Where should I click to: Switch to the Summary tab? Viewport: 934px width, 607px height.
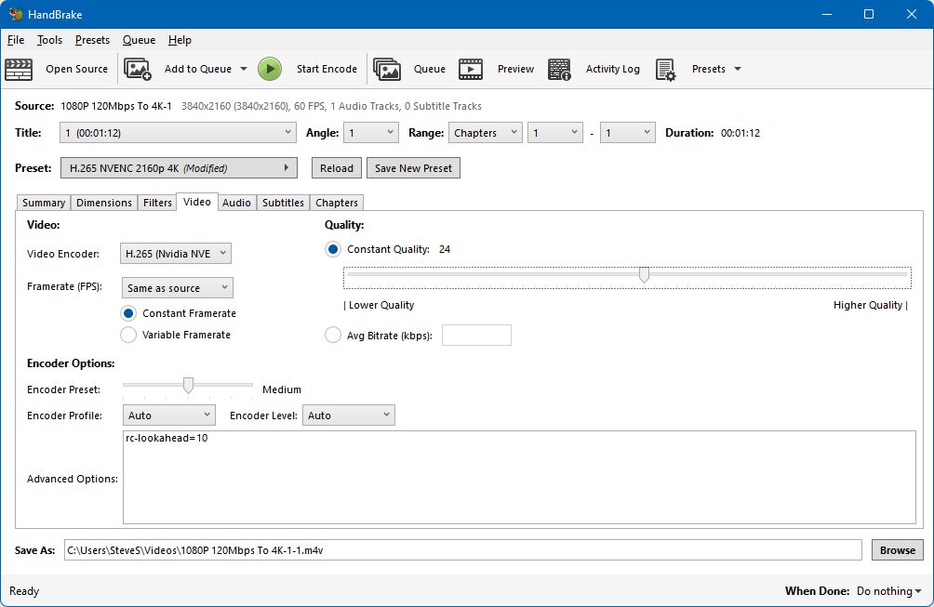coord(44,203)
